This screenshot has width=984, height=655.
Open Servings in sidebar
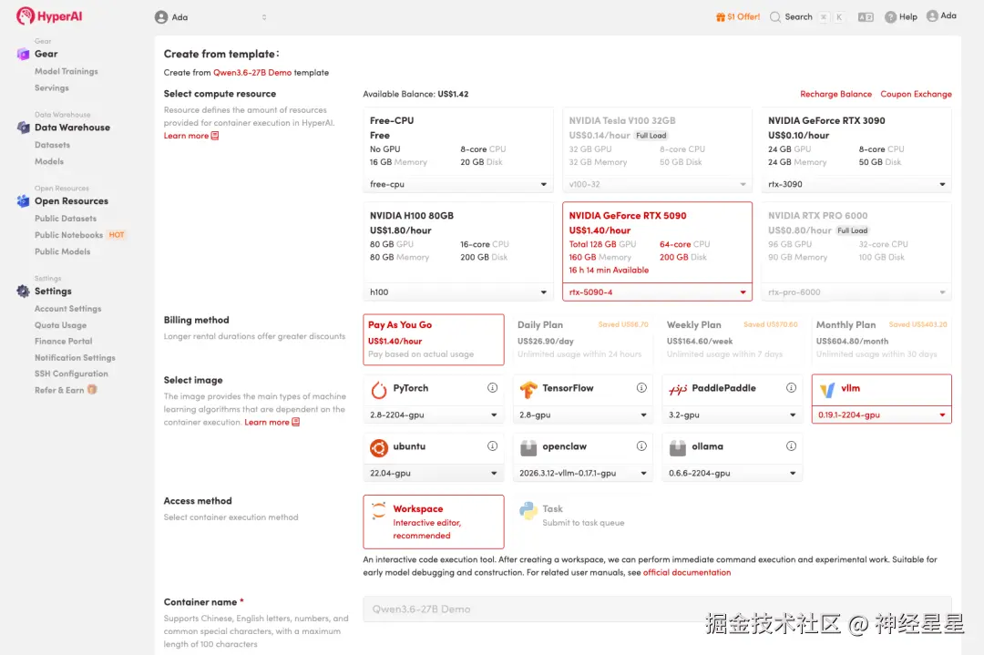[51, 87]
